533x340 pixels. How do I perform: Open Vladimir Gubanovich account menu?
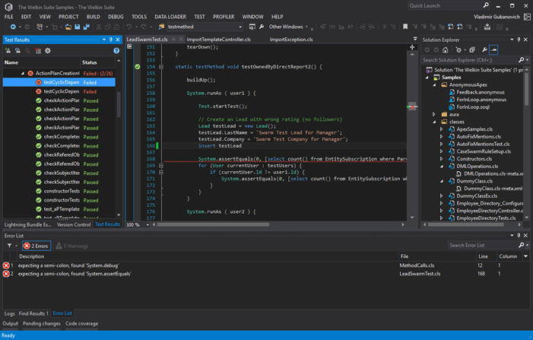497,17
